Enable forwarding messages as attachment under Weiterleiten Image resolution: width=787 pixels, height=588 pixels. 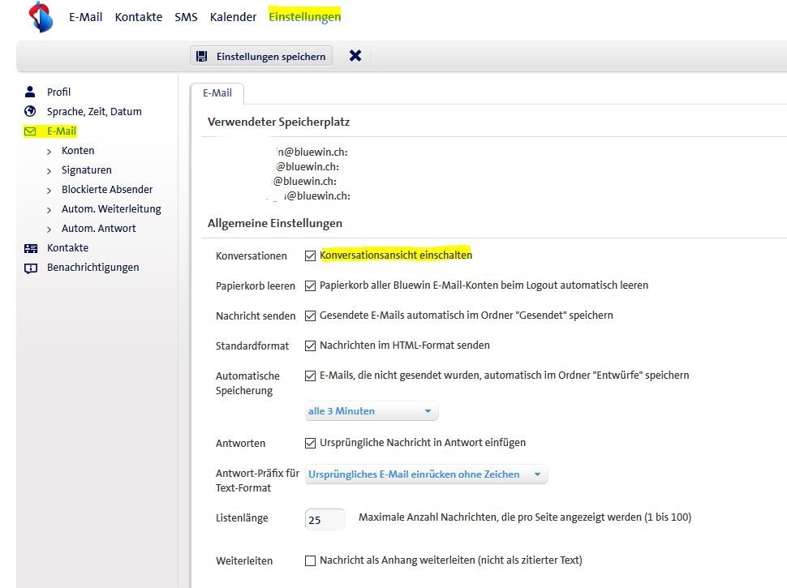[310, 560]
